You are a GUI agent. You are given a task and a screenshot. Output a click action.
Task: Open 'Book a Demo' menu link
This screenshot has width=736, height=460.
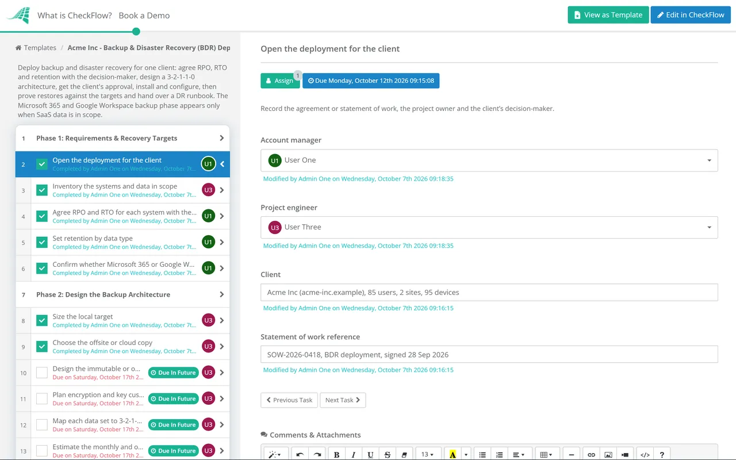tap(144, 16)
